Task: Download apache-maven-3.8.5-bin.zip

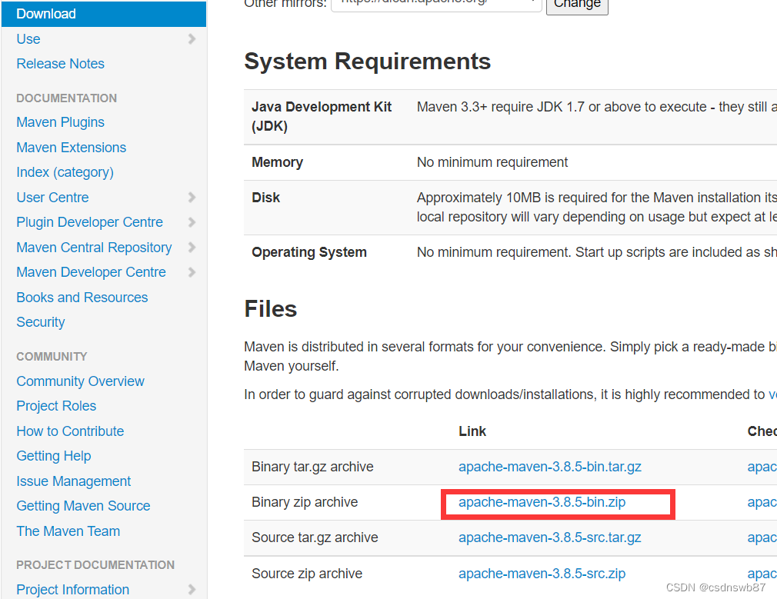Action: point(542,502)
